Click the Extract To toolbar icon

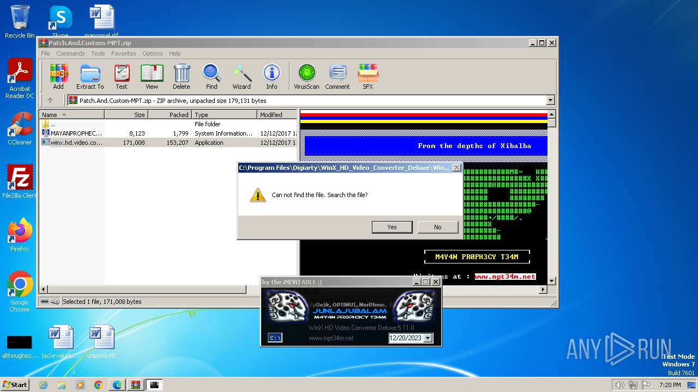tap(90, 76)
